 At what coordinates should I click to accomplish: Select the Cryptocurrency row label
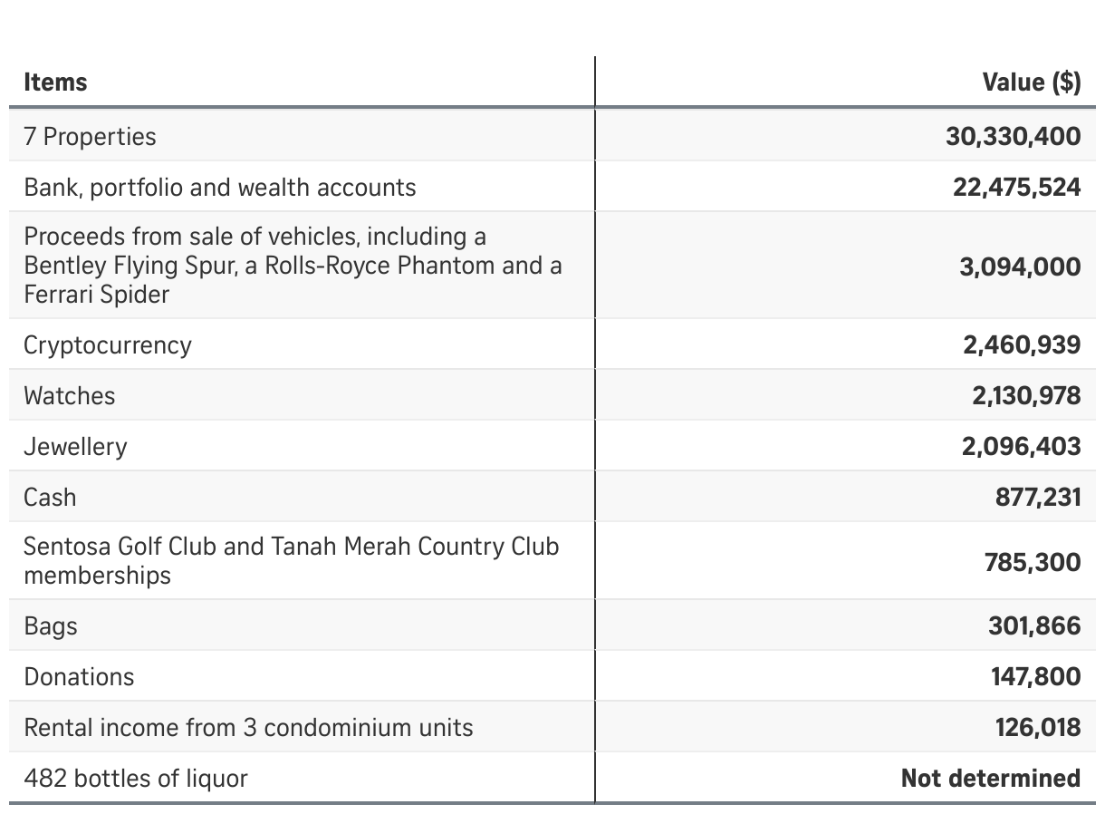click(x=108, y=345)
